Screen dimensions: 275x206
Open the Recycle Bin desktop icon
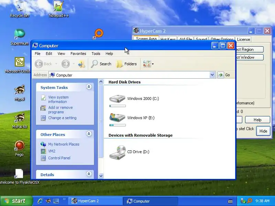click(x=20, y=9)
